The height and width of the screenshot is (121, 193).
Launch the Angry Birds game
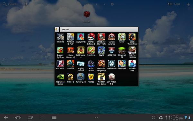(81, 38)
